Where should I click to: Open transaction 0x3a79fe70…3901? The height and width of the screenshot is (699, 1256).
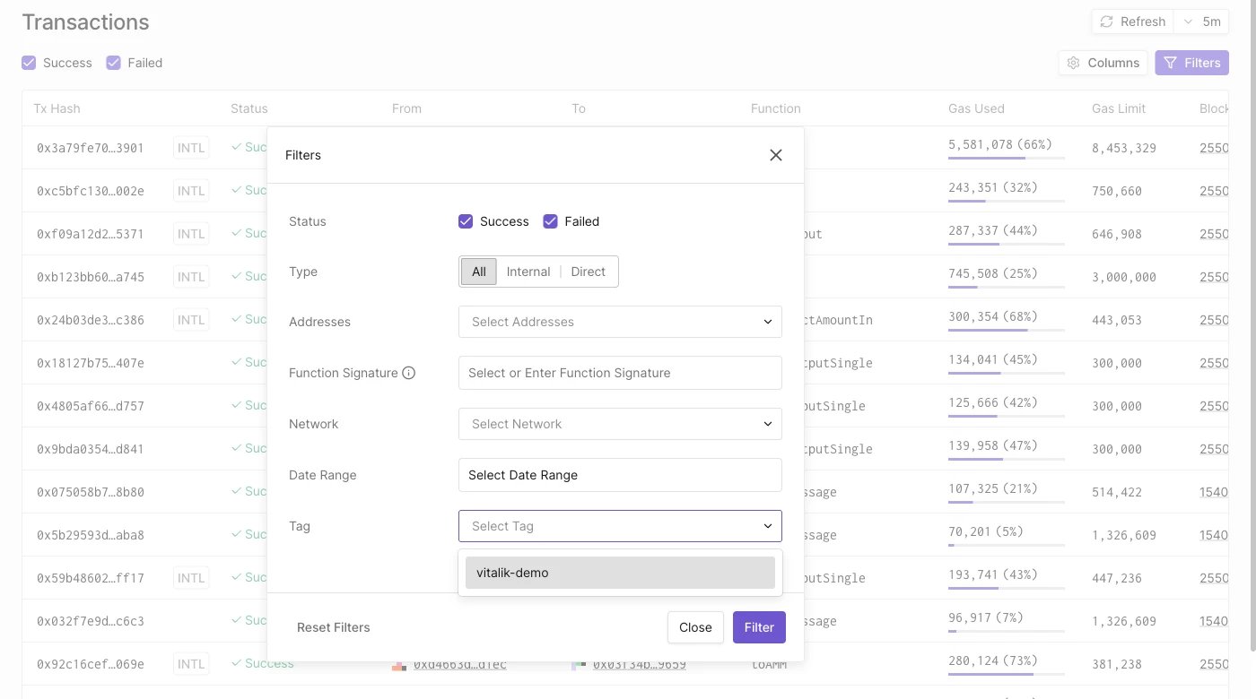pos(91,148)
